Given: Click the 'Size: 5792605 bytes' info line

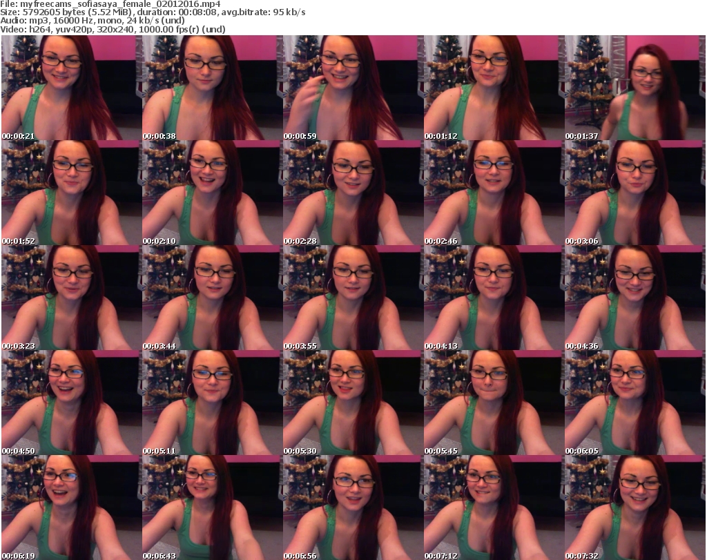Looking at the screenshot, I should [153, 12].
